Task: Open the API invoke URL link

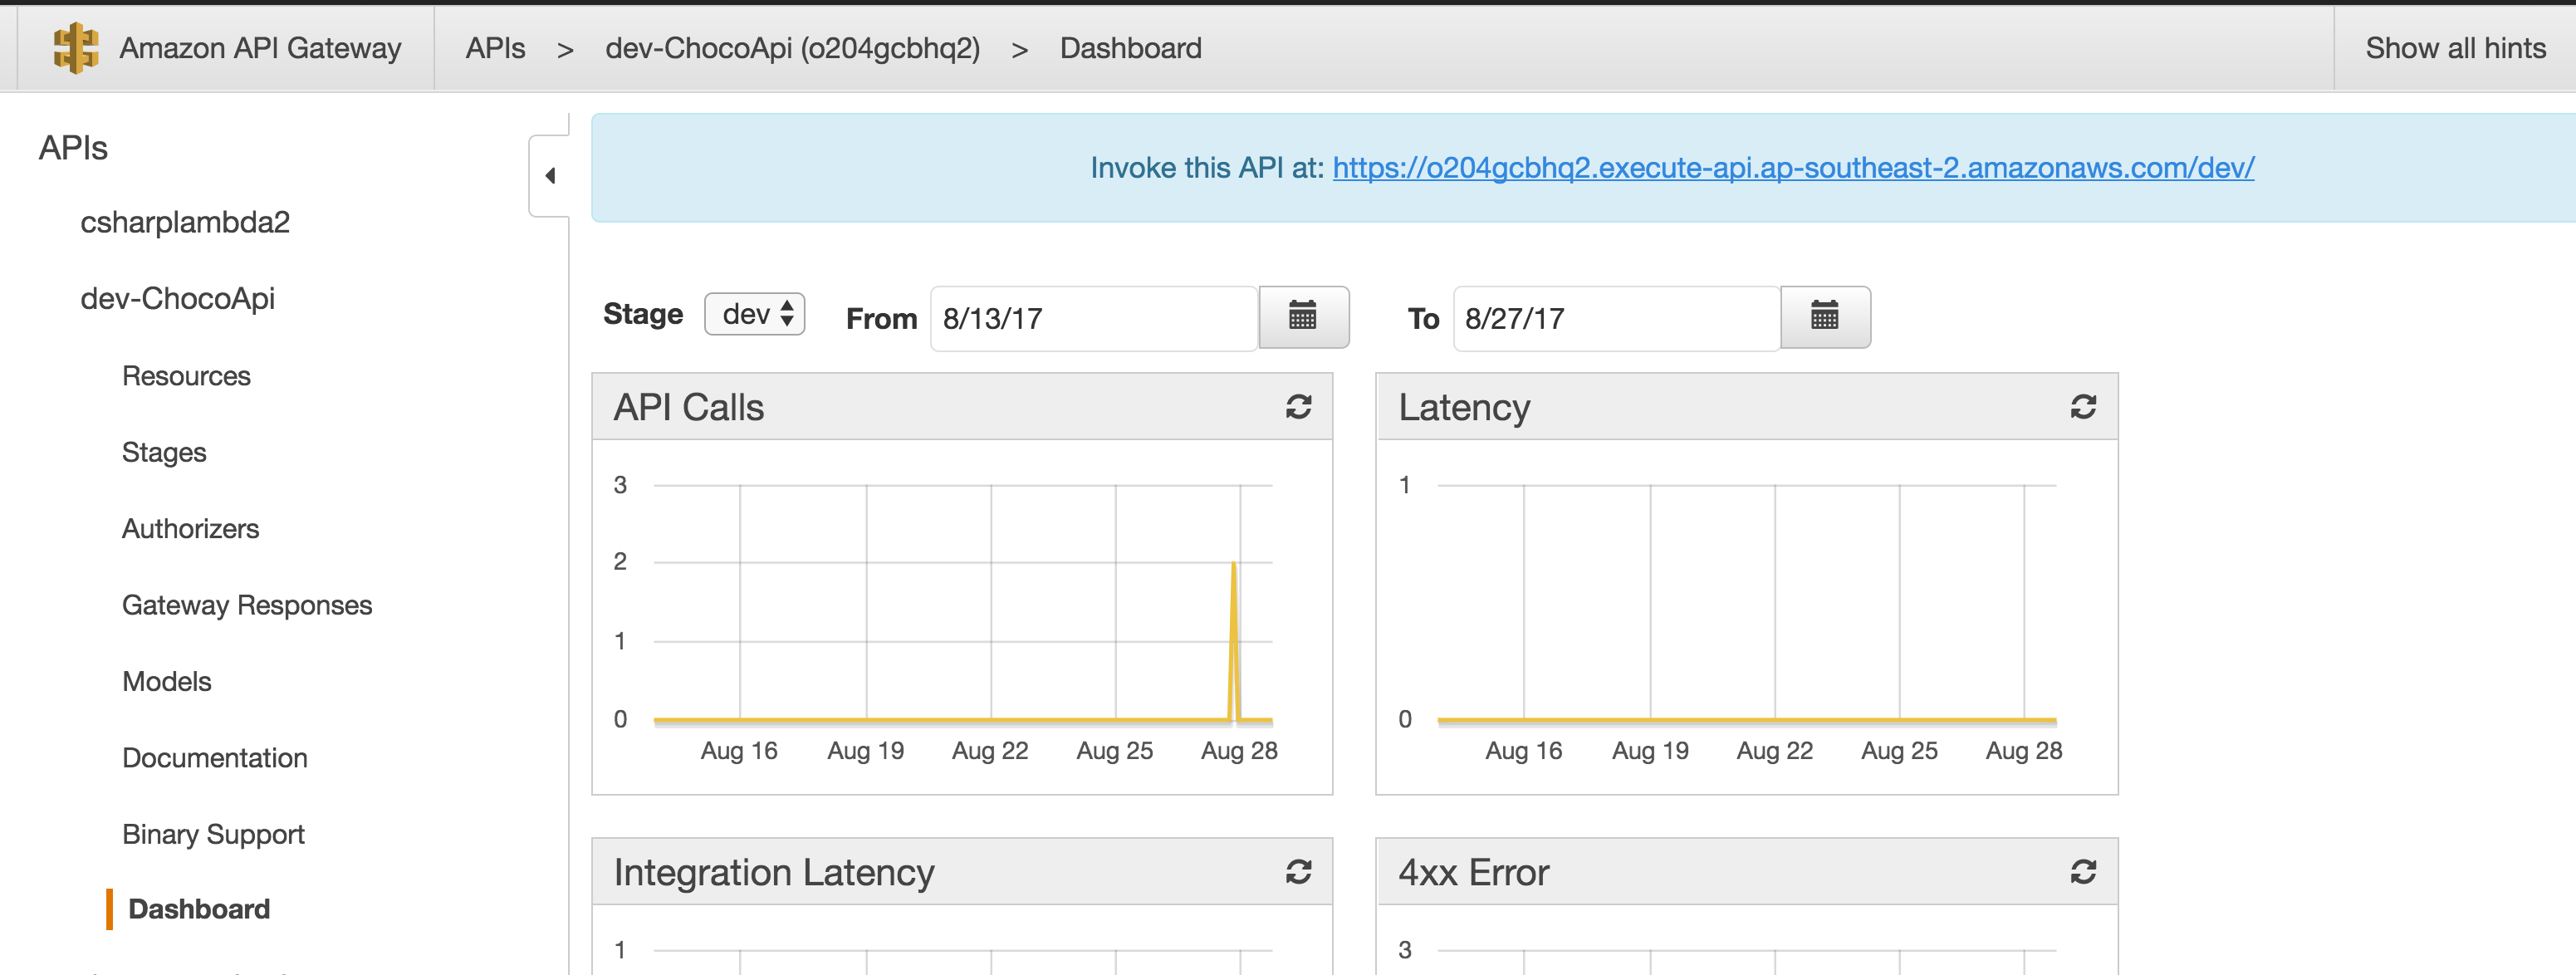Action: [1793, 168]
